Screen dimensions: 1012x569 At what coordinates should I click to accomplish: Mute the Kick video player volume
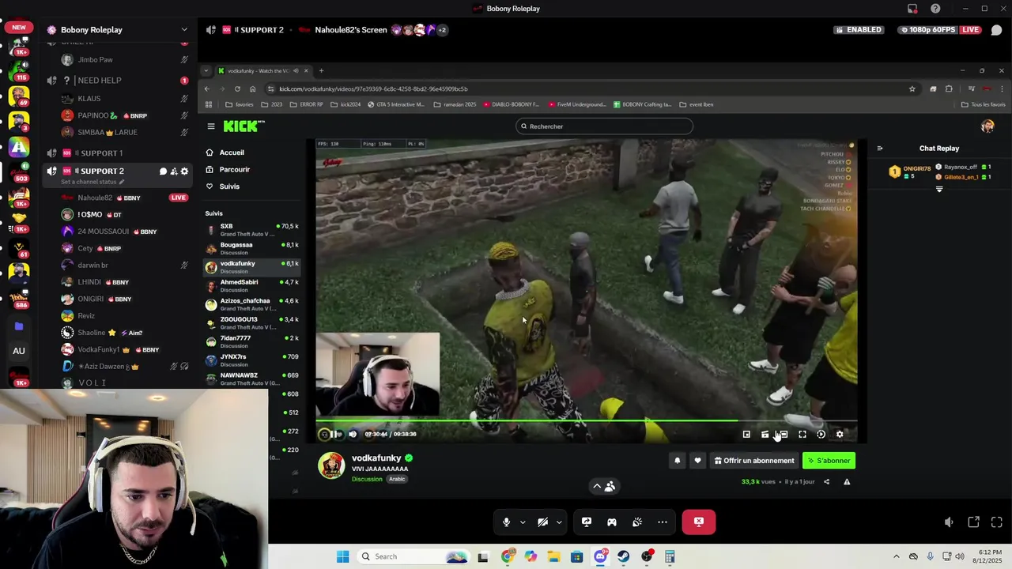[x=353, y=434]
